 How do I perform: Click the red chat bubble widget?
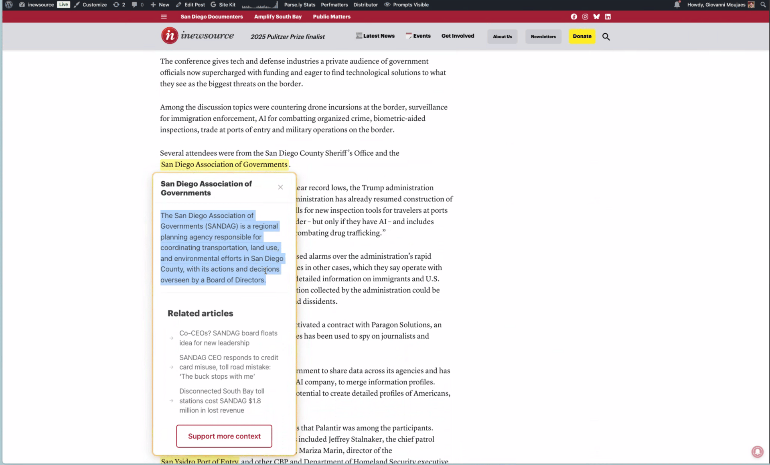[x=757, y=451]
